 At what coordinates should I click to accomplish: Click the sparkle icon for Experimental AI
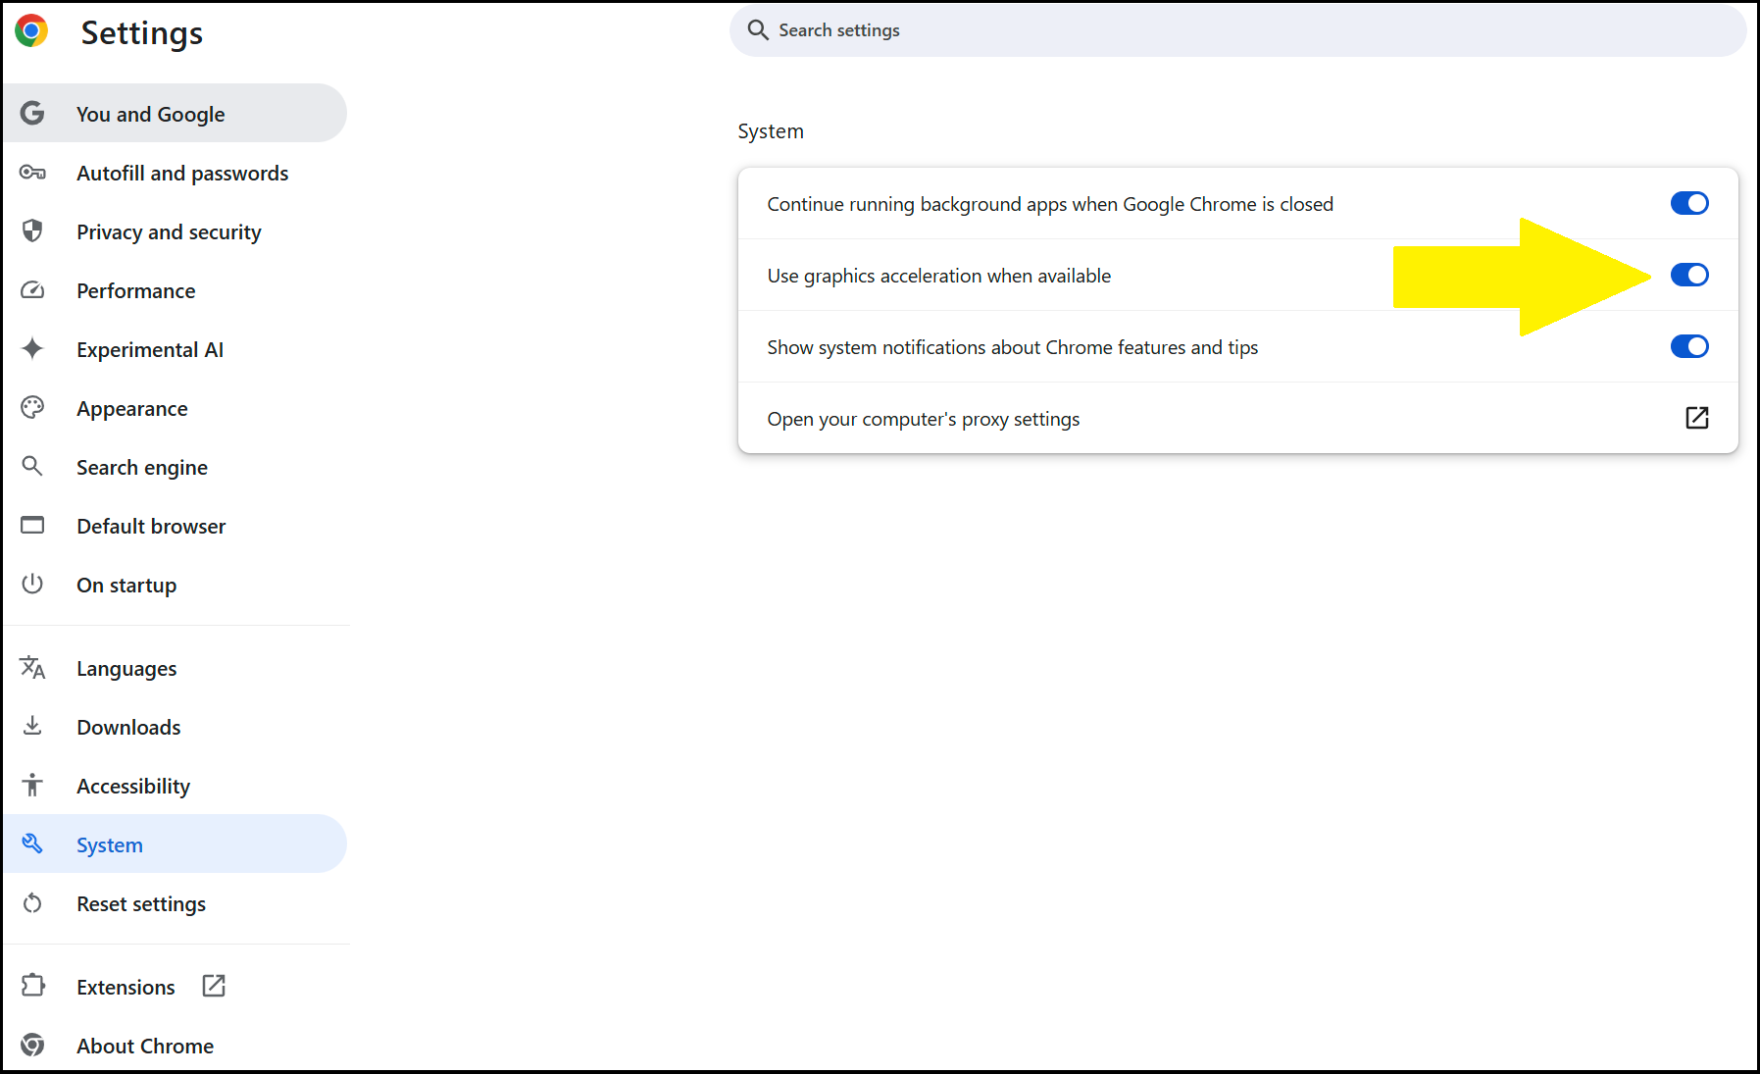(x=32, y=349)
